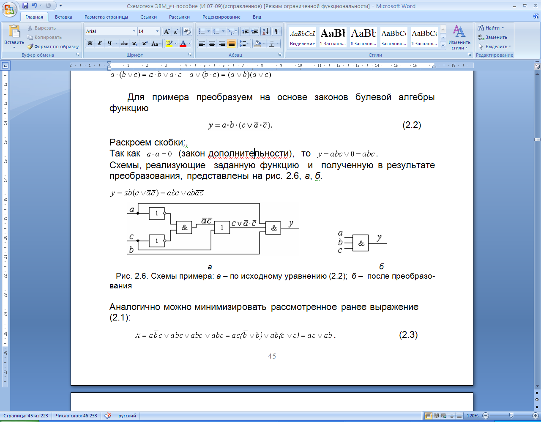Undo the last action
Image resolution: width=541 pixels, height=422 pixels.
[x=35, y=6]
